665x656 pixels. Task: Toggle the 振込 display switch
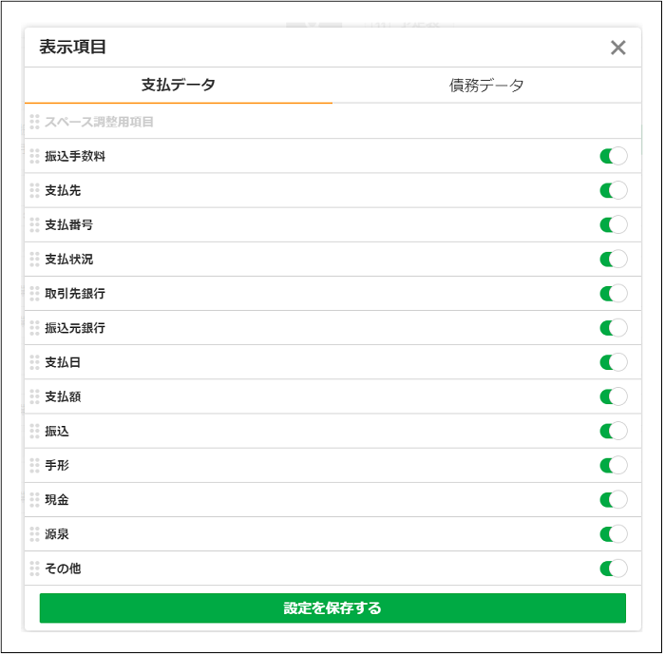tap(613, 431)
